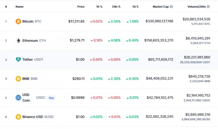
Task: Click the Buy button next to USDC
Action: [x=51, y=98]
